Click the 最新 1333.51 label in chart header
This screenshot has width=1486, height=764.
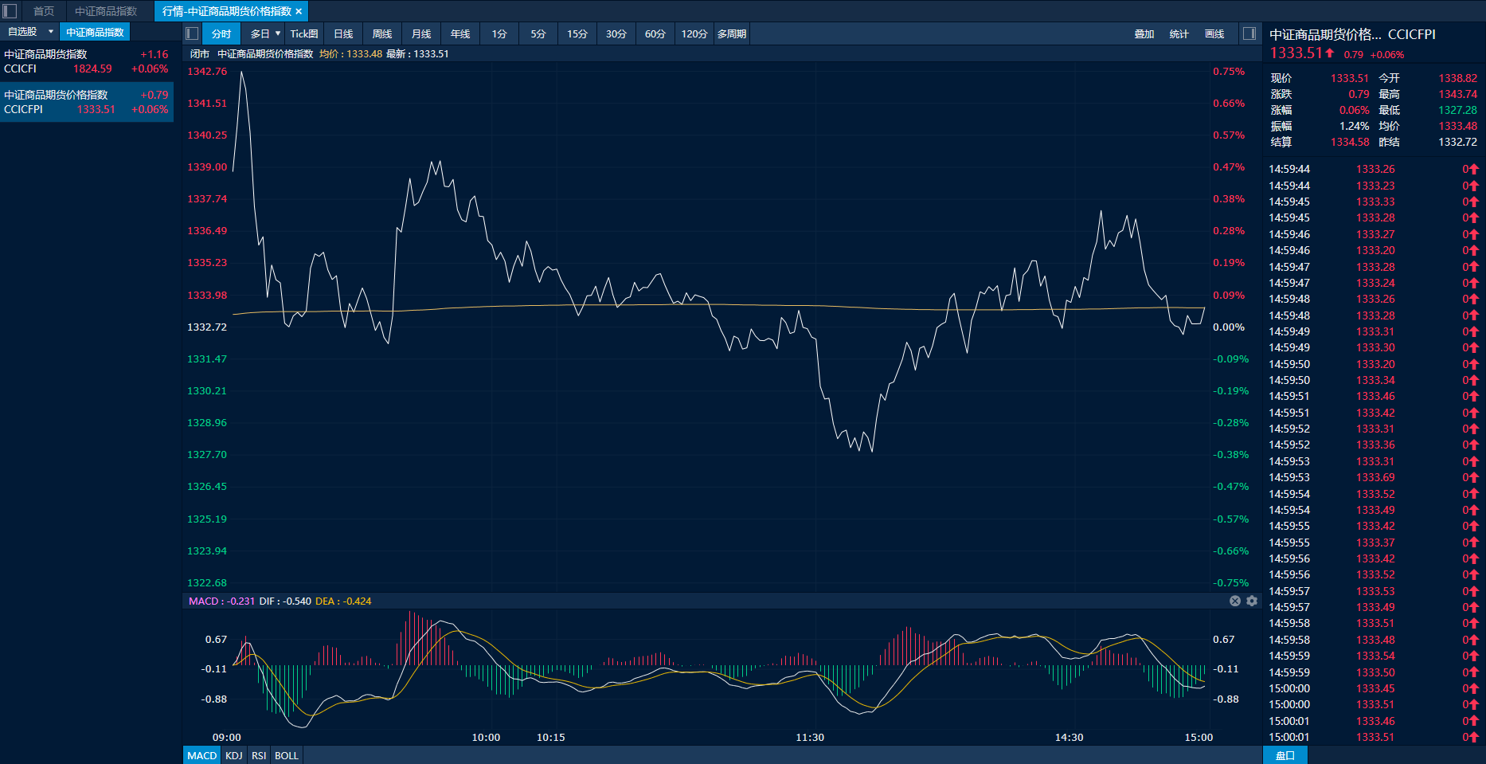pyautogui.click(x=417, y=54)
